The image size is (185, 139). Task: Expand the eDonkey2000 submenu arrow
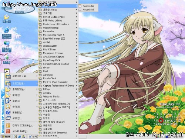click(x=77, y=46)
